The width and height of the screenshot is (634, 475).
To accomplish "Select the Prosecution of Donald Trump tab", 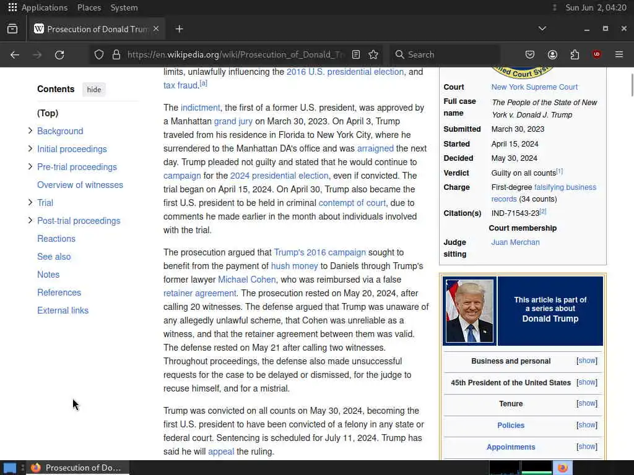I will 96,29.
